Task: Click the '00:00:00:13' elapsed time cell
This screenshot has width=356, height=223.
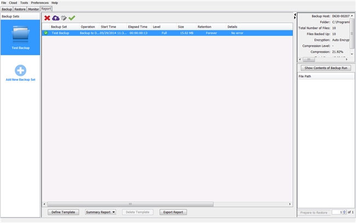Action: coord(139,33)
